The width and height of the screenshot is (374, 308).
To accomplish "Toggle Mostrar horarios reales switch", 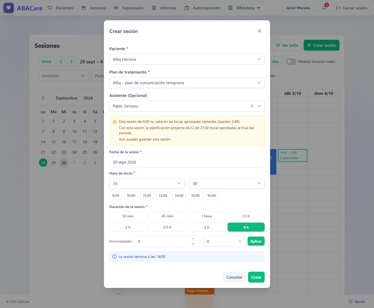I will pos(291,62).
